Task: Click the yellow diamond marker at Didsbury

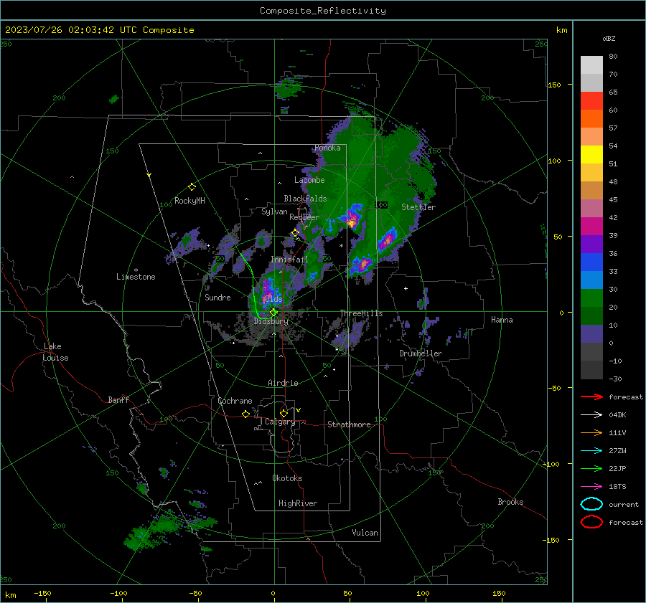Action: coord(273,313)
